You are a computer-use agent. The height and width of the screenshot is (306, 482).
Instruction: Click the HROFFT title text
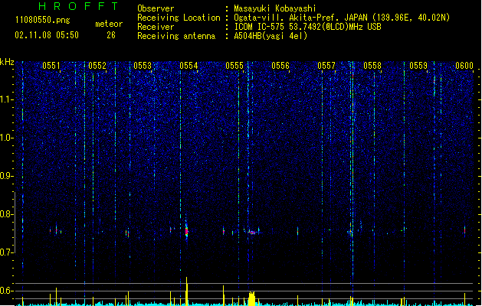point(79,6)
